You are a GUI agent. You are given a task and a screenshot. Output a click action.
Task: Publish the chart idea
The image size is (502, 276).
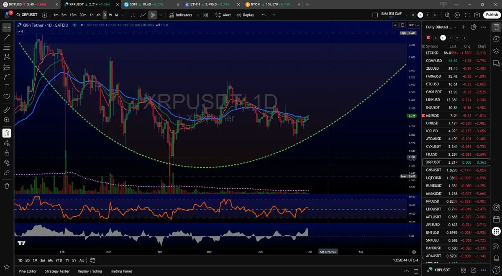492,15
